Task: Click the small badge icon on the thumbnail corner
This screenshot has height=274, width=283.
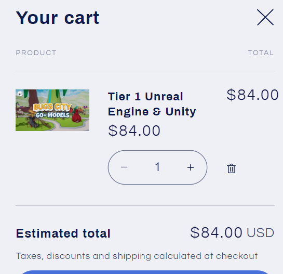Action: tap(20, 94)
